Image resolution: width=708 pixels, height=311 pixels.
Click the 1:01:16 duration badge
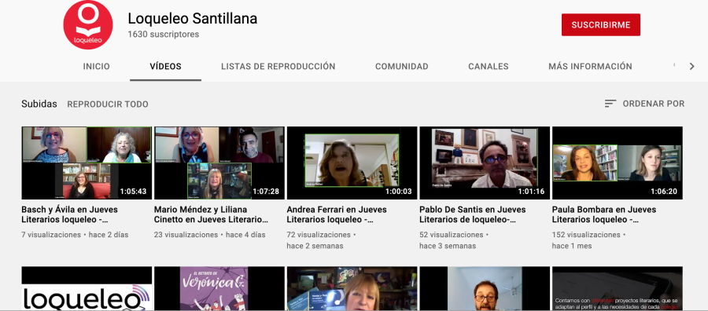click(x=532, y=192)
